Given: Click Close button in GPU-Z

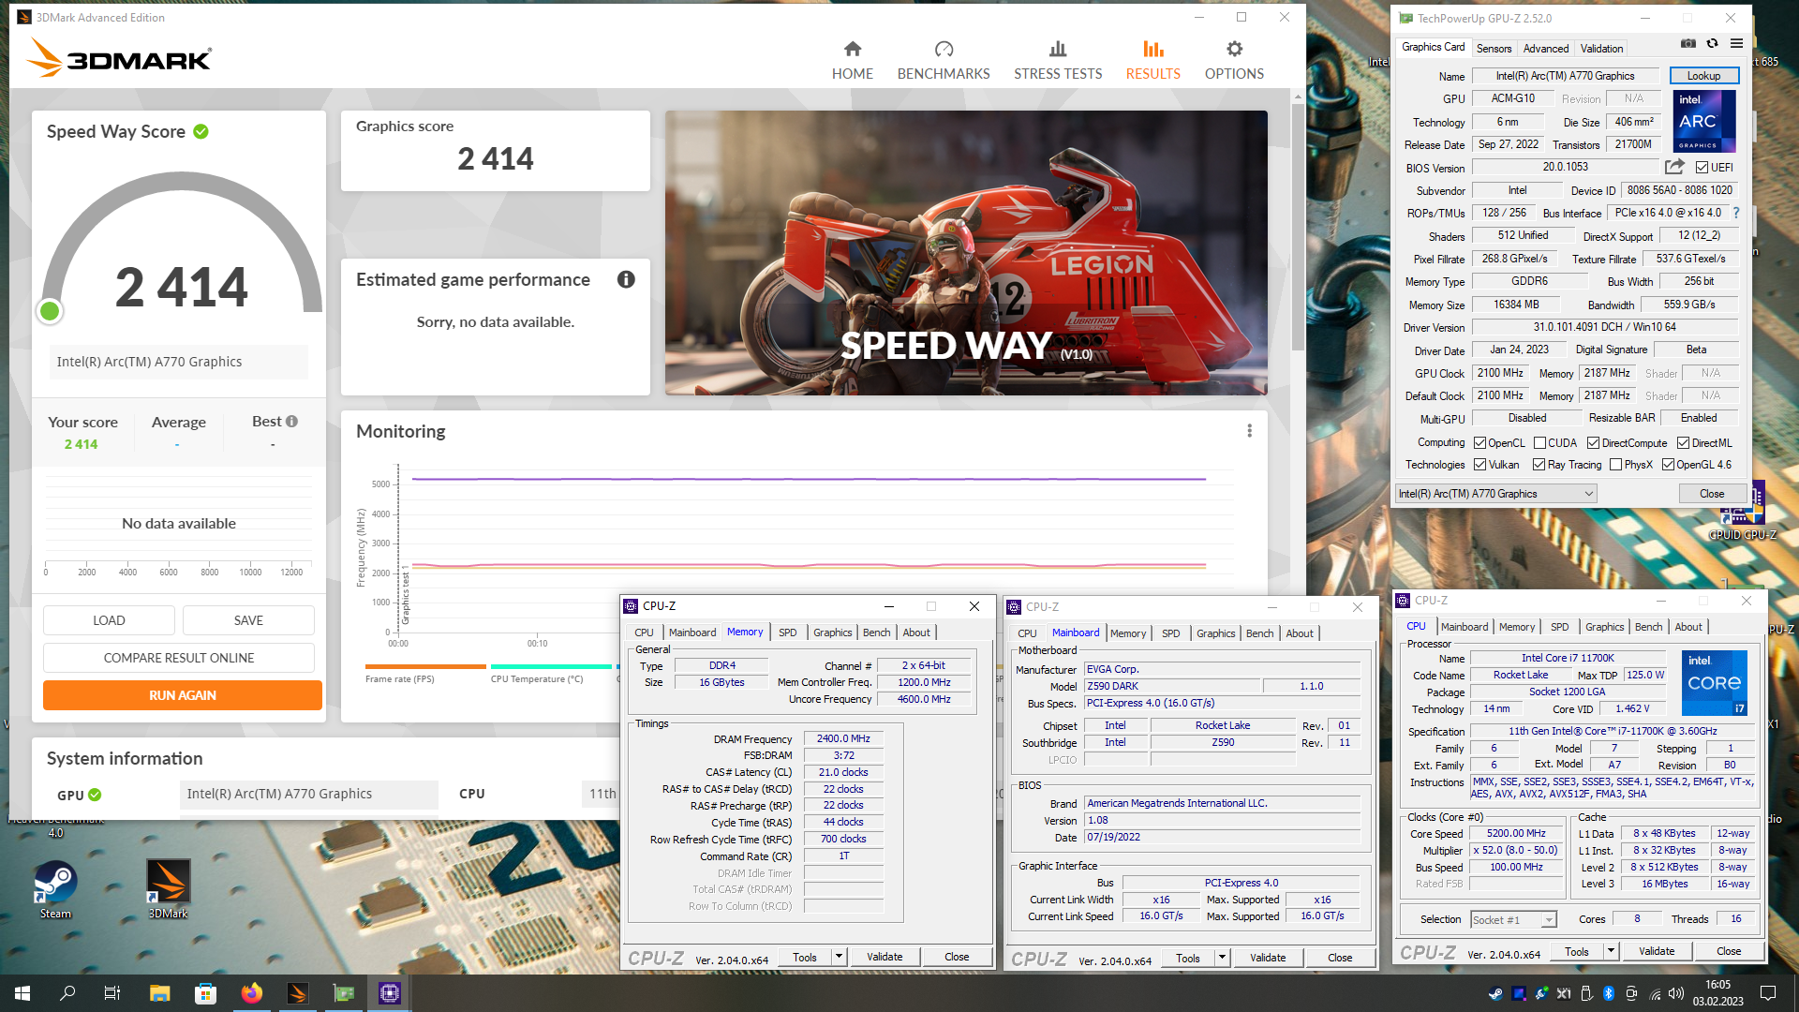Looking at the screenshot, I should [x=1712, y=494].
